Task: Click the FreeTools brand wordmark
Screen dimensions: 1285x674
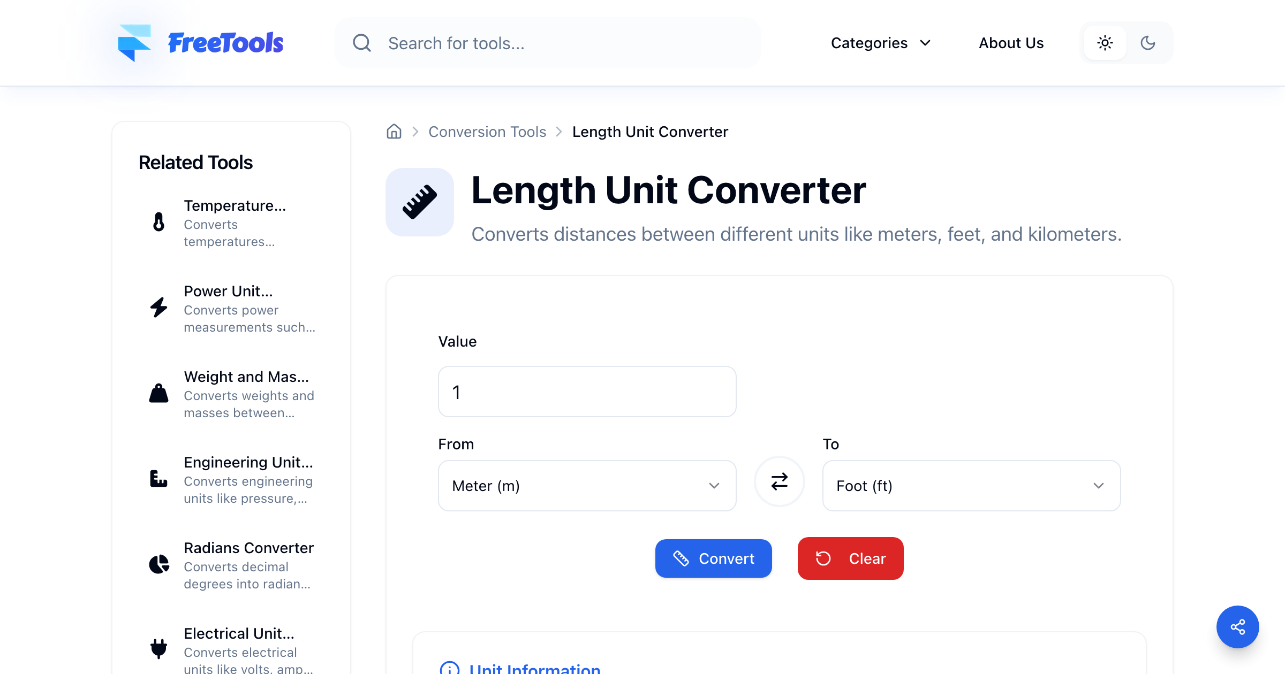Action: [x=225, y=43]
